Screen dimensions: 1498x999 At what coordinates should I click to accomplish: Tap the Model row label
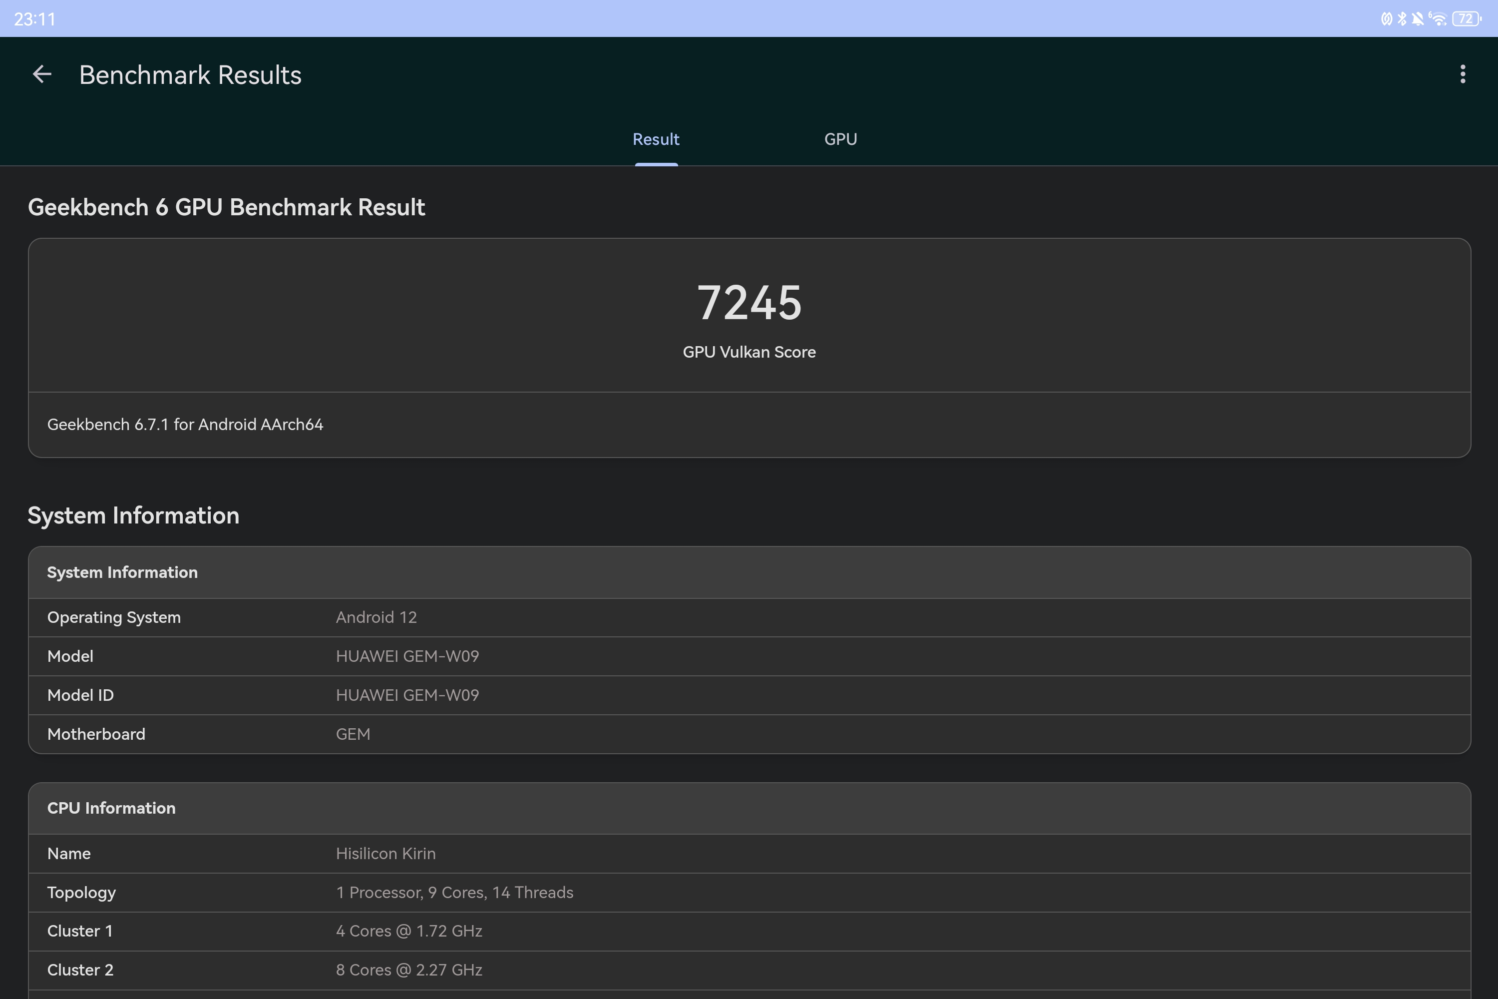[70, 656]
